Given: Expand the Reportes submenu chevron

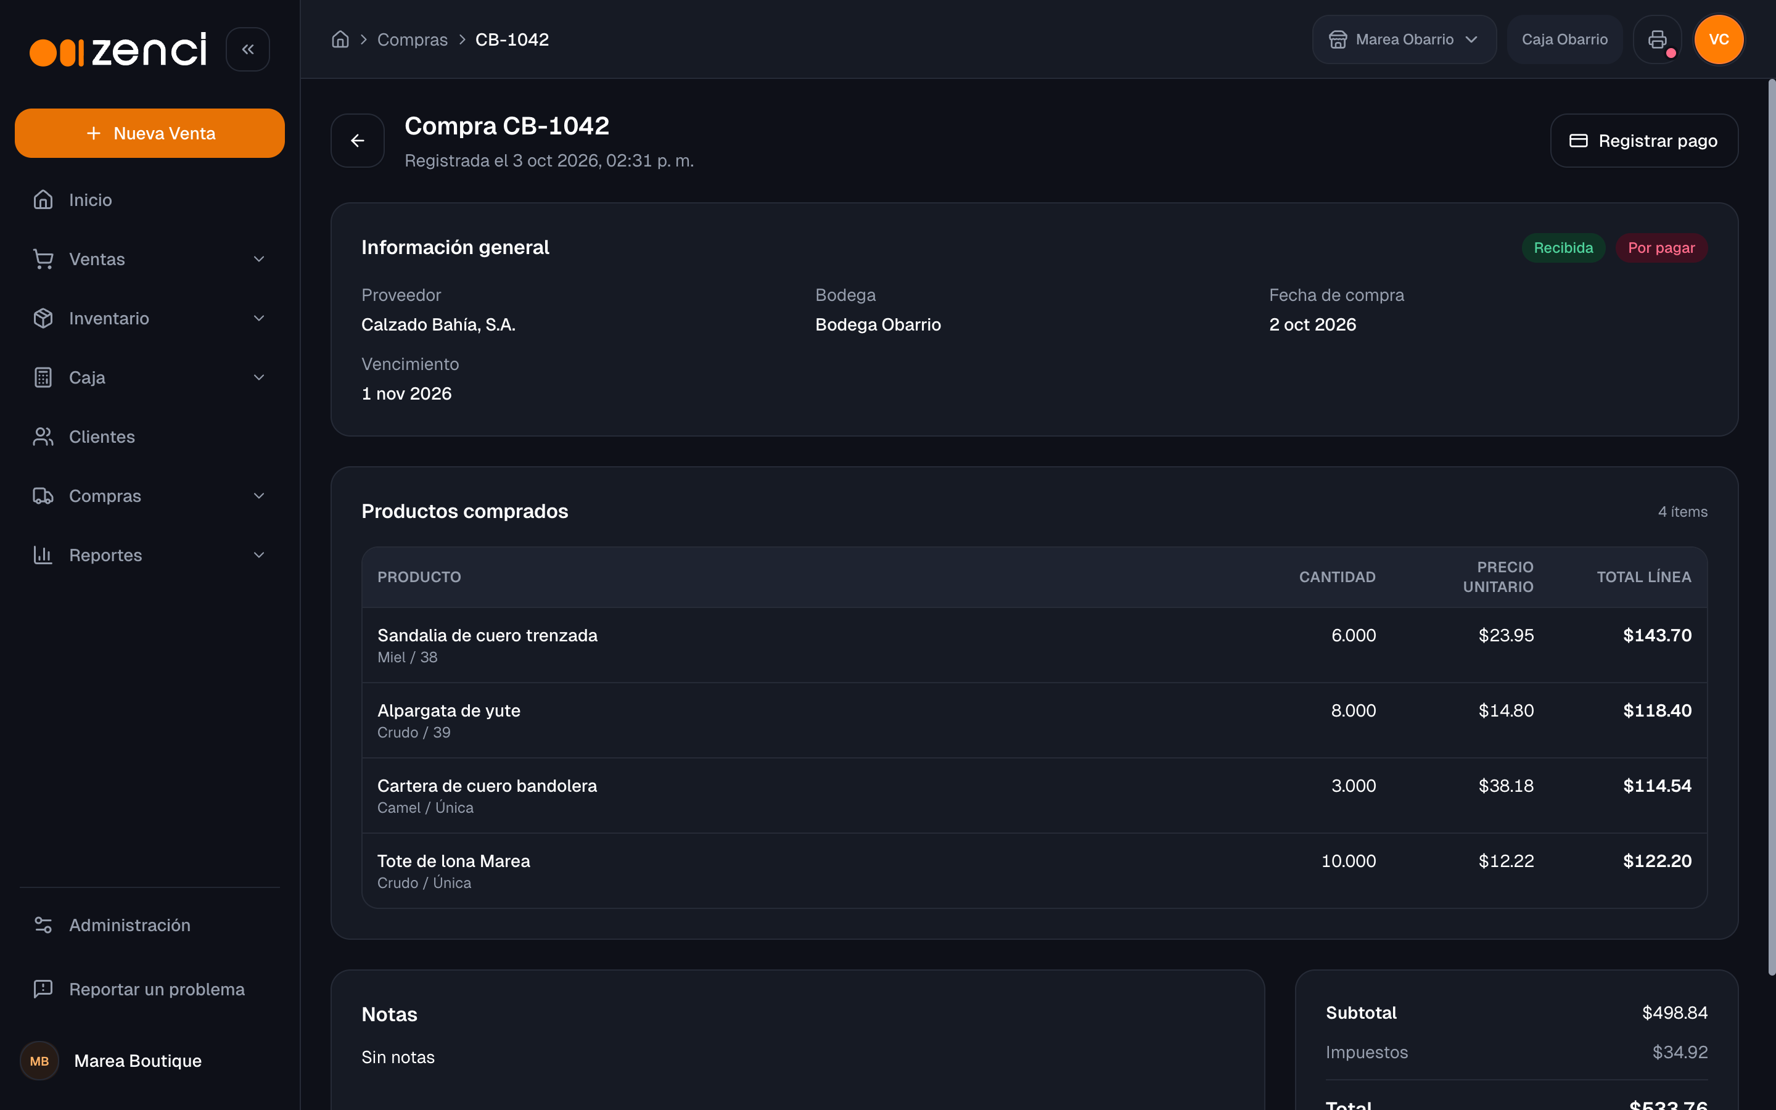Looking at the screenshot, I should 259,555.
